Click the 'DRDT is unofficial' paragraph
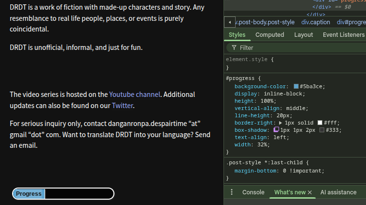 click(x=76, y=47)
